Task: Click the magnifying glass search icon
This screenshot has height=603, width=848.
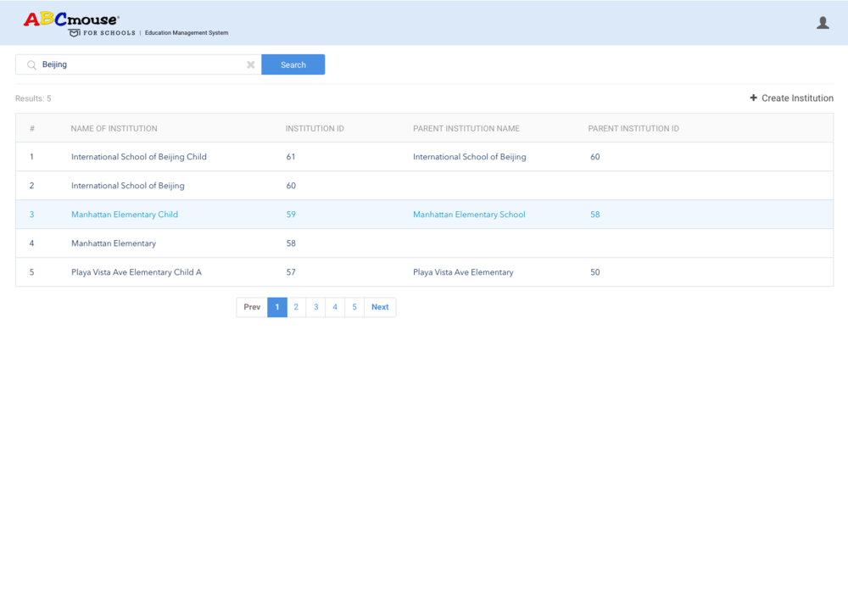Action: [31, 64]
